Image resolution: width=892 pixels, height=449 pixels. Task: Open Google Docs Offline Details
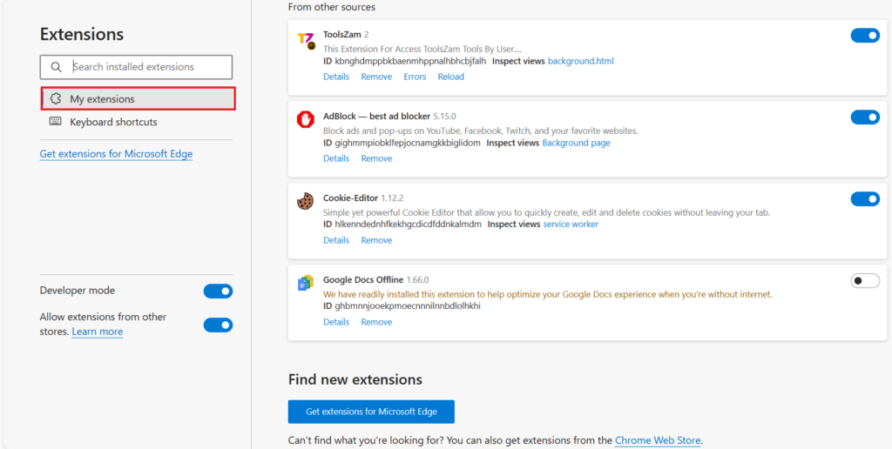tap(336, 322)
